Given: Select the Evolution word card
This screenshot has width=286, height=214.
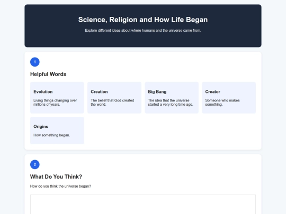Looking at the screenshot, I should click(x=57, y=98).
